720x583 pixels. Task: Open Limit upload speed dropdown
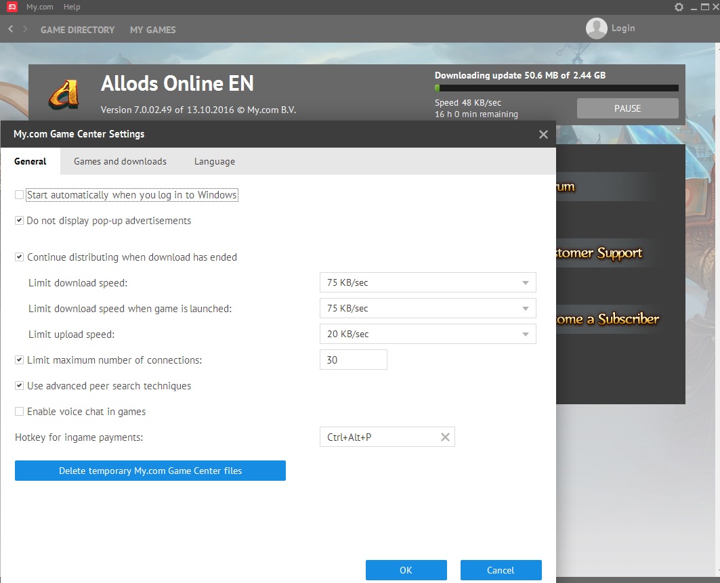coord(427,334)
